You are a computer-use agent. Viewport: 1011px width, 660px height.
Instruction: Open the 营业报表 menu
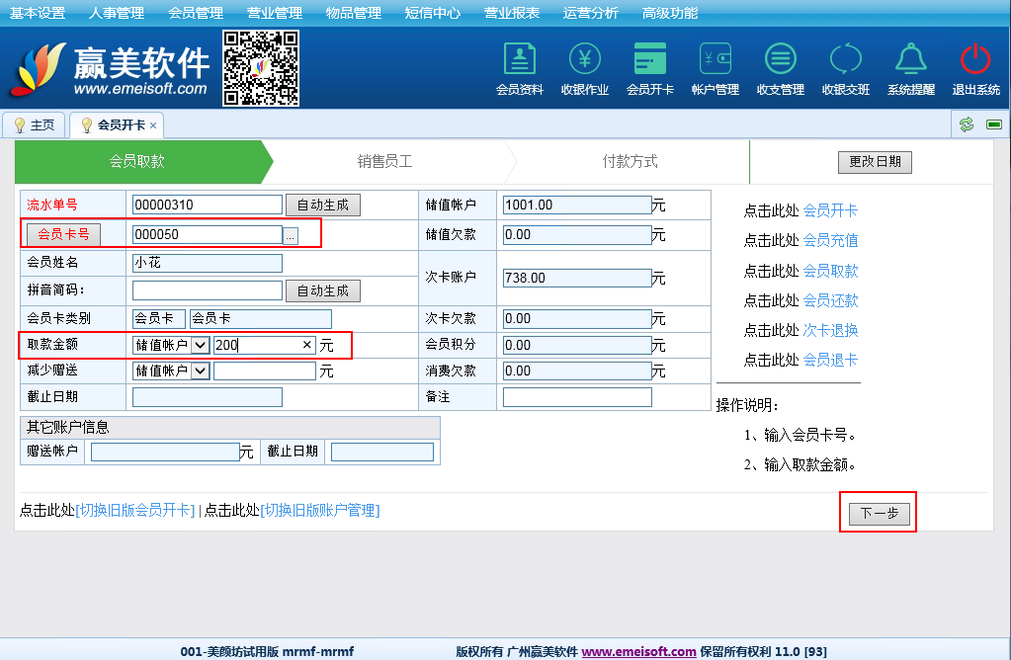click(511, 13)
